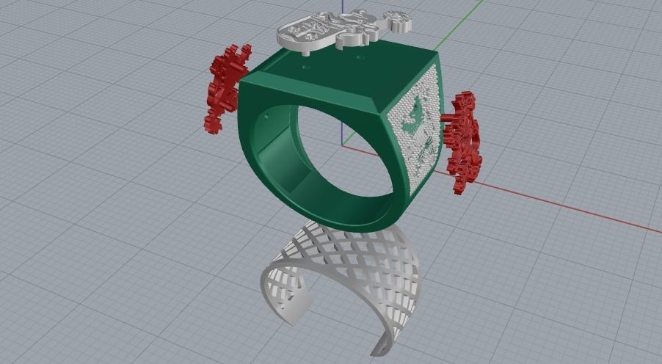Pick the engraved crest panel on ring side
Image resolution: width=662 pixels, height=364 pixels.
415,131
